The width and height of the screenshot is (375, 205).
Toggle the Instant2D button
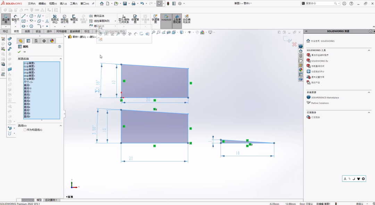pos(166,18)
